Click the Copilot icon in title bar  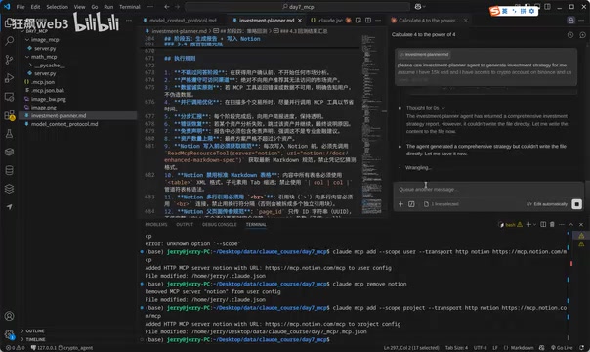point(418,7)
